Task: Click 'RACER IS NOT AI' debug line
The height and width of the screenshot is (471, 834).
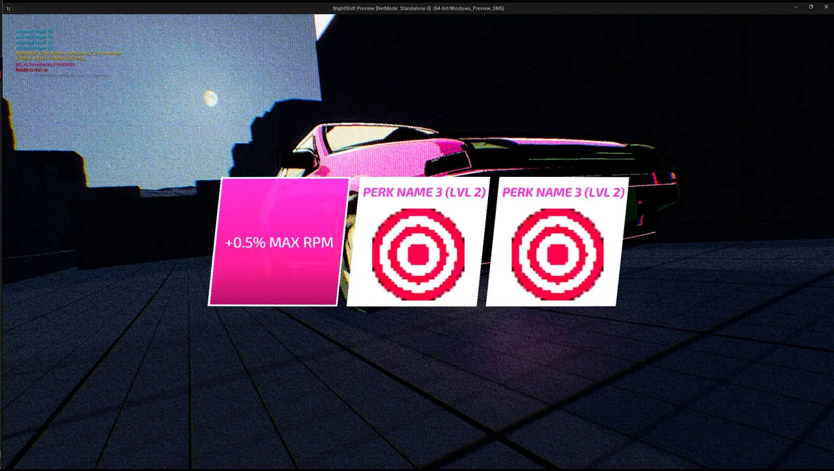Action: (x=32, y=70)
